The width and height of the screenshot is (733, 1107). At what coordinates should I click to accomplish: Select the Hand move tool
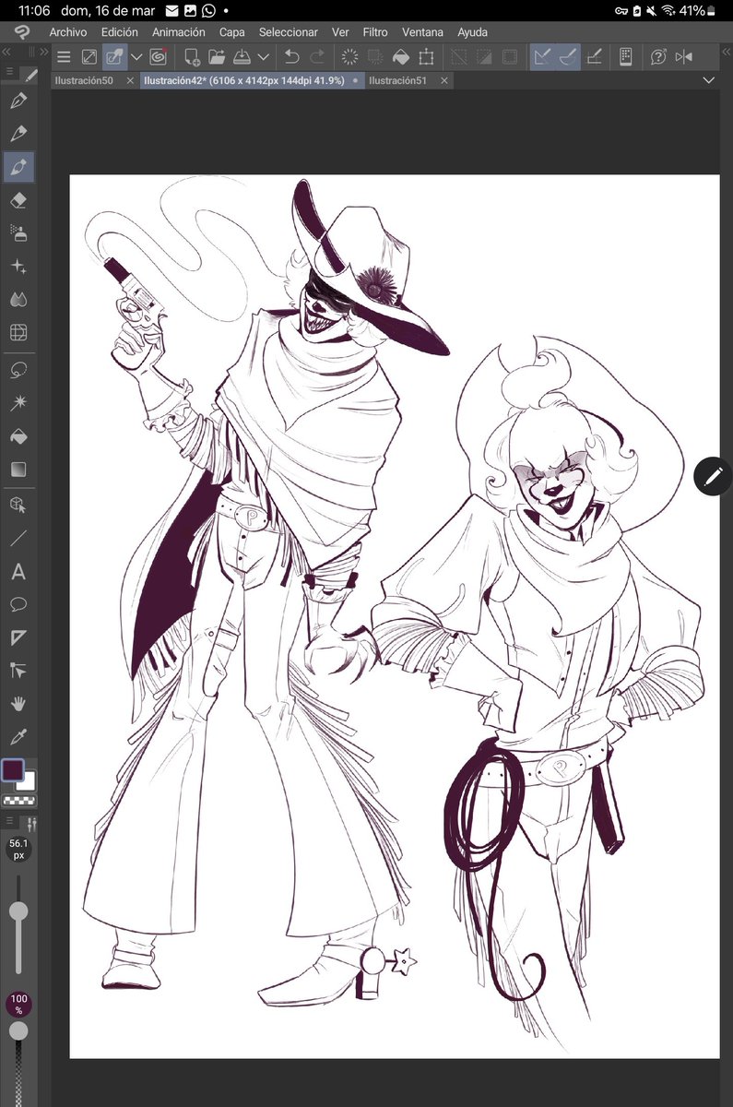18,704
